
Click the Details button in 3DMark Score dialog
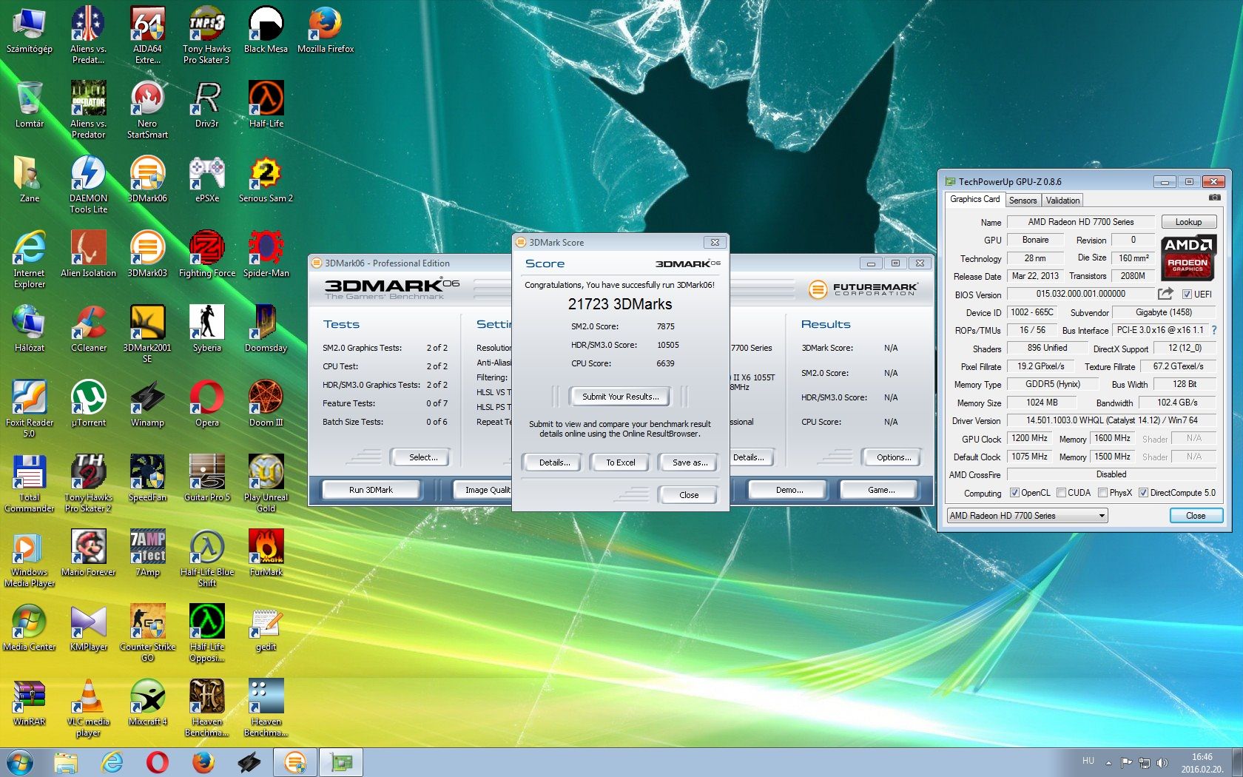coord(554,462)
